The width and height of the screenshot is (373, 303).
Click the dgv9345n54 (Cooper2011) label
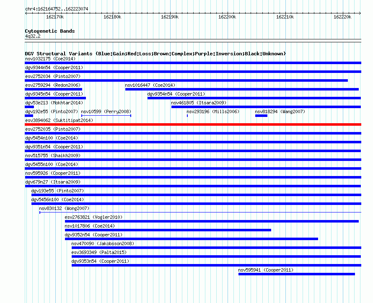54,94
